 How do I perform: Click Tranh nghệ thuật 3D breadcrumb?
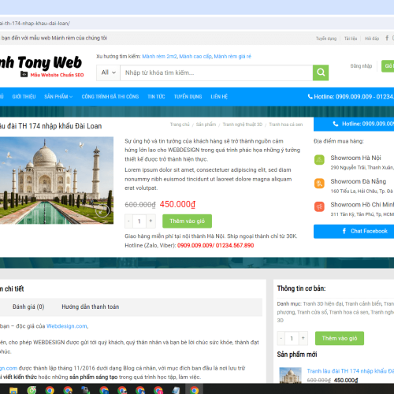(x=243, y=125)
